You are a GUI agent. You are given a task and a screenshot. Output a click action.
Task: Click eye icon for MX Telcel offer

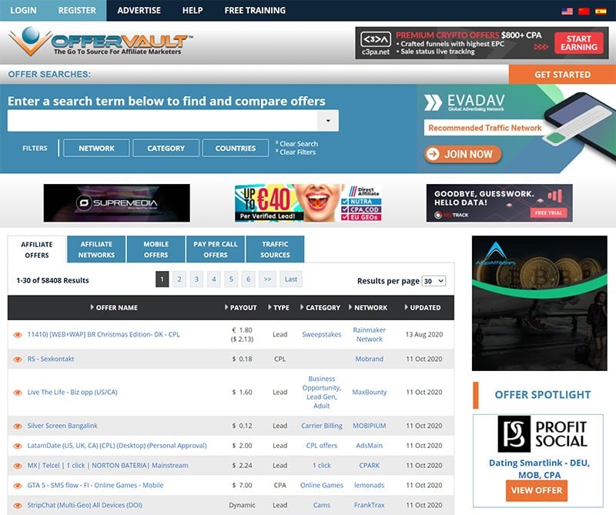[x=17, y=466]
